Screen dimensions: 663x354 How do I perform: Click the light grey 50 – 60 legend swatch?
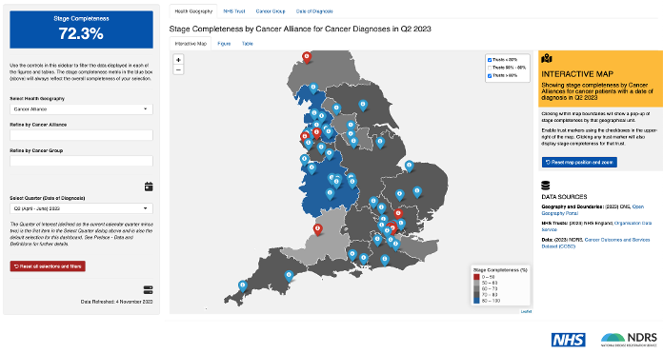[x=476, y=283]
